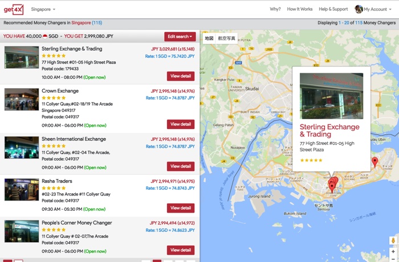Viewport: 399px width, 262px height.
Task: Click rate 1 SGD = 74.8623 JPY
Action: 170,230
